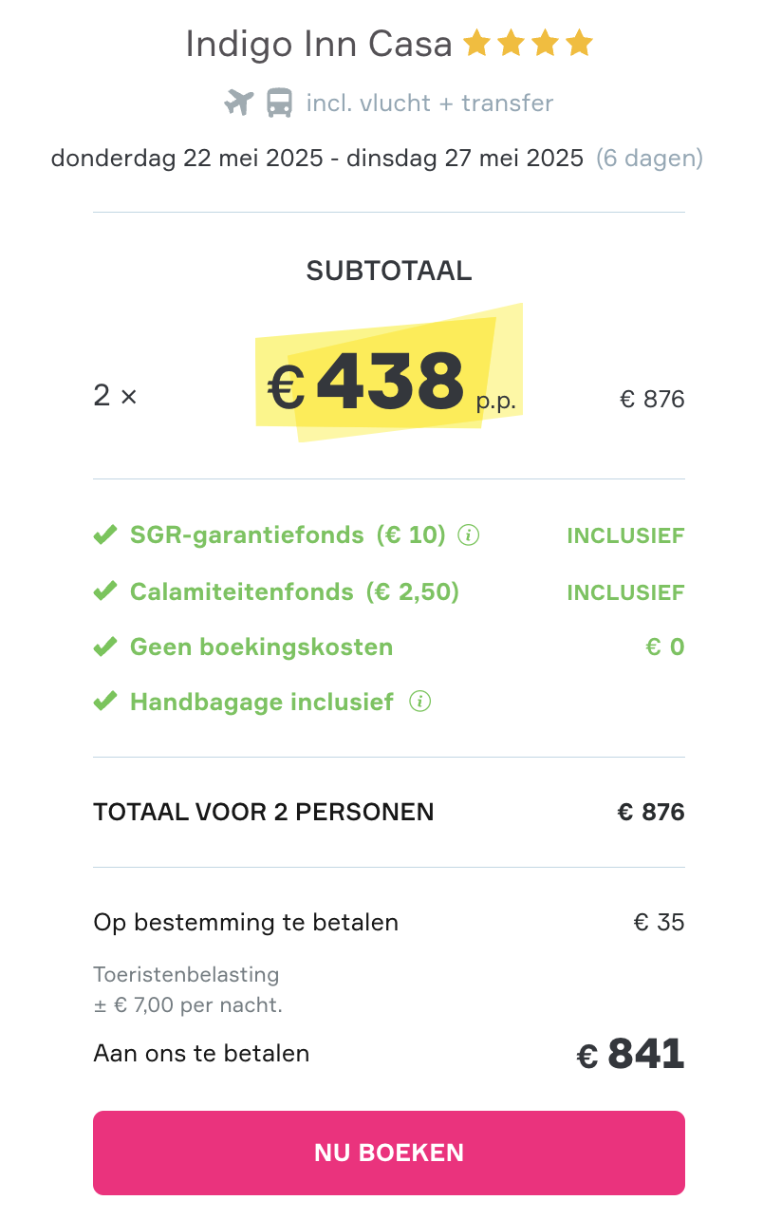Viewport: 763px width, 1219px height.
Task: Click the Handbagage inclusief text
Action: [x=262, y=703]
